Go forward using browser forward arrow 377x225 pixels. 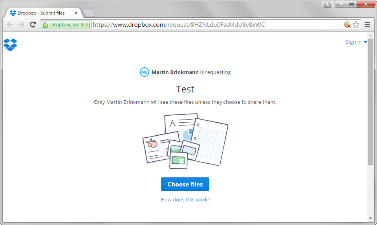[21, 24]
